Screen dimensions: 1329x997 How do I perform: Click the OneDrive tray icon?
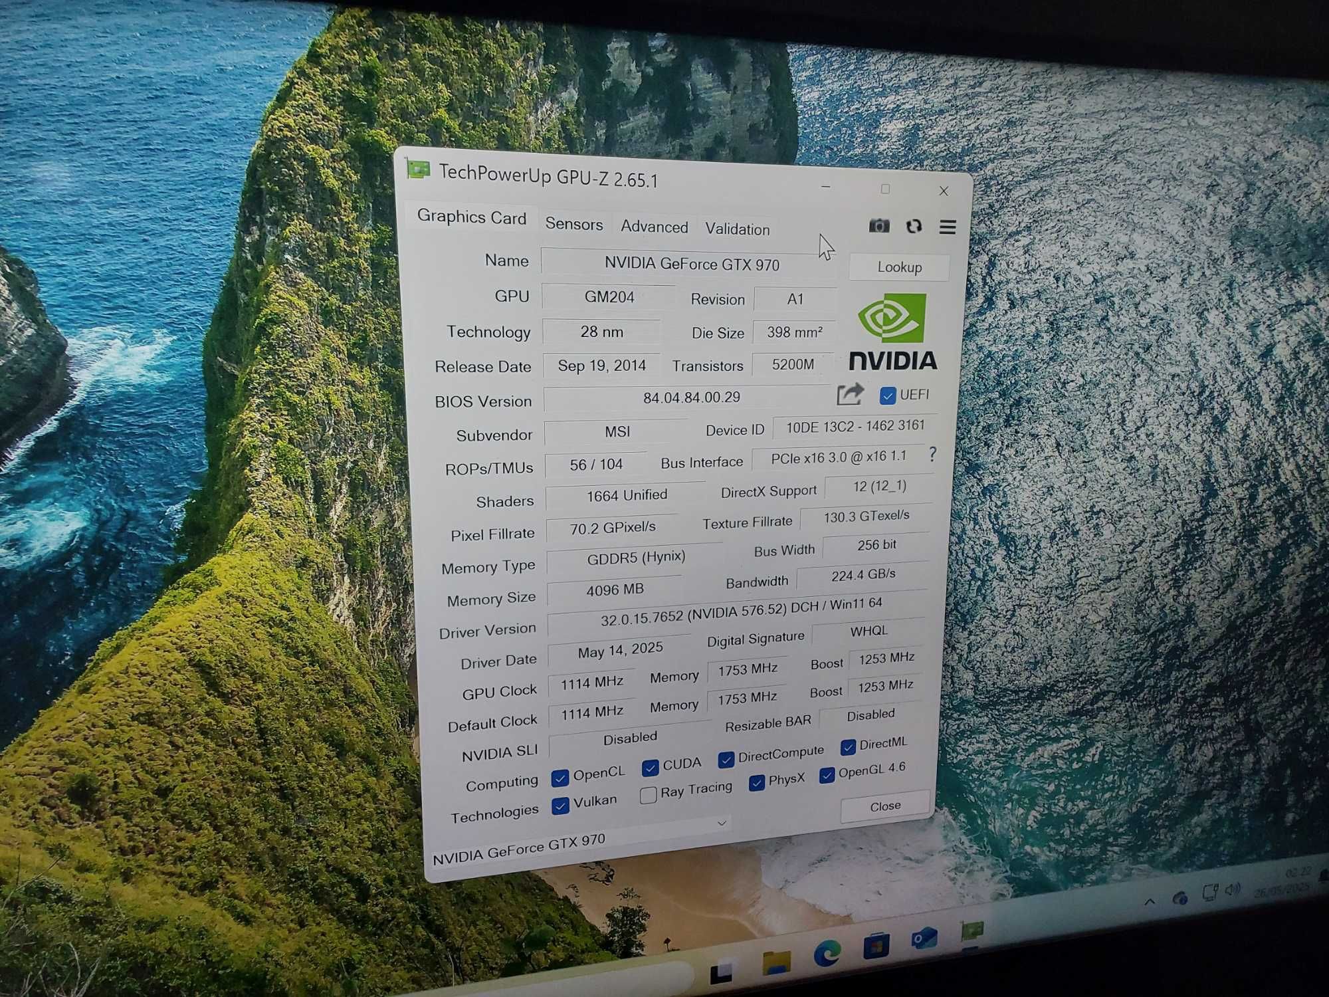[x=1180, y=898]
